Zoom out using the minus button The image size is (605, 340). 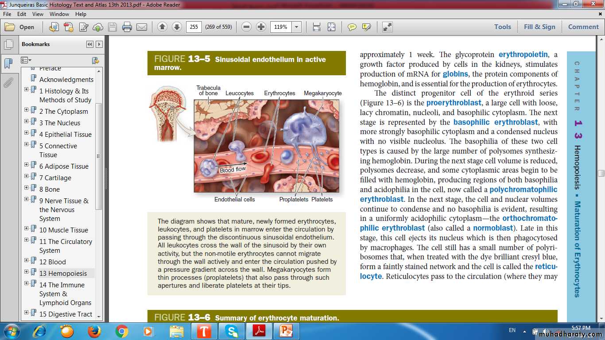pyautogui.click(x=247, y=27)
